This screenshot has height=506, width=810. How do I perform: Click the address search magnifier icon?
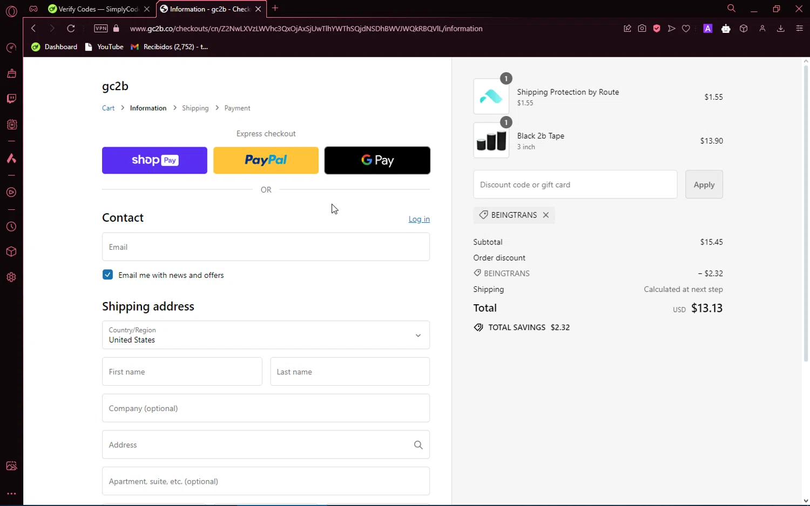(x=418, y=445)
